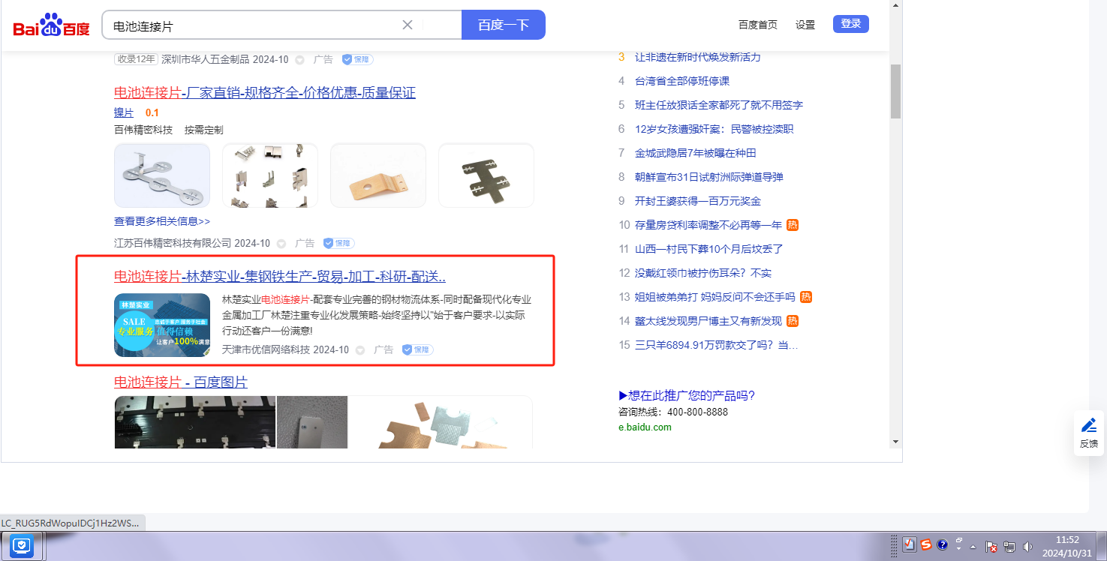Image resolution: width=1107 pixels, height=561 pixels.
Task: Click ▶想在此推广您的产品吗？ link
Action: point(687,396)
